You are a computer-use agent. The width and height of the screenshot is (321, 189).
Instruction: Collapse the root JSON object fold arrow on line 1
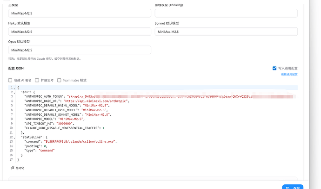[x=14, y=88]
